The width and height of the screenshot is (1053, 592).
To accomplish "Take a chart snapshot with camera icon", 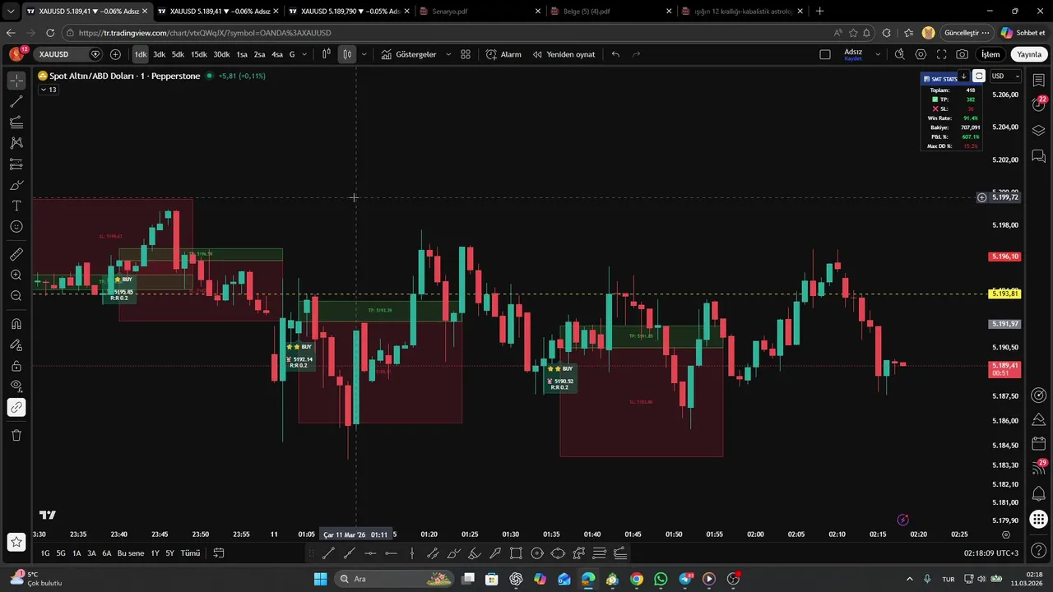I will pyautogui.click(x=962, y=54).
